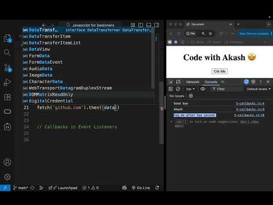The width and height of the screenshot is (273, 205).
Task: Toggle the DevTools inspect element picker
Action: tap(171, 82)
